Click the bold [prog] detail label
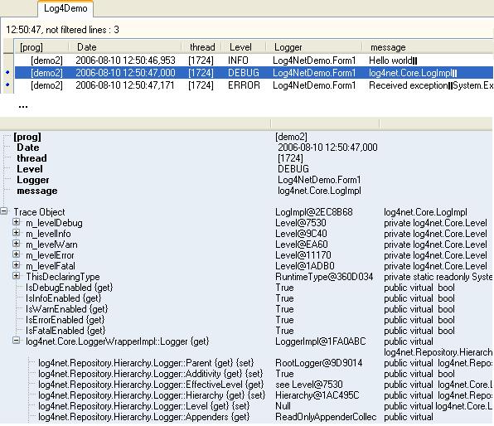 pos(27,137)
